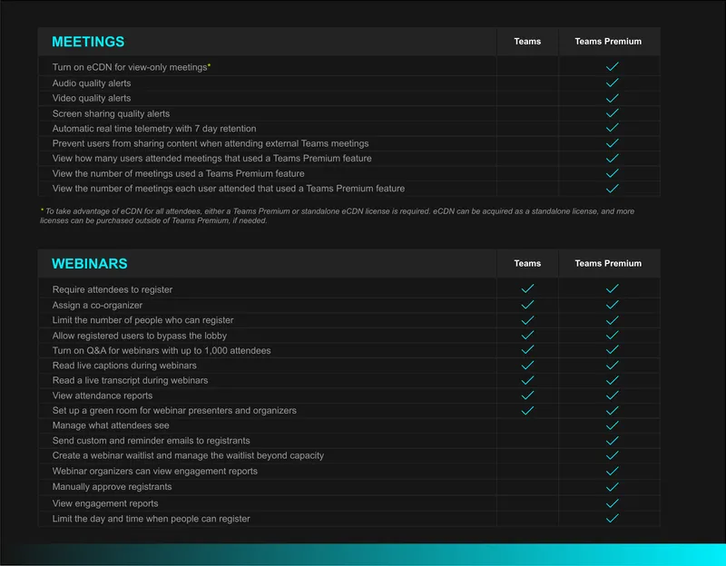The height and width of the screenshot is (566, 726).
Task: Select the MEETINGS section heading
Action: [88, 42]
